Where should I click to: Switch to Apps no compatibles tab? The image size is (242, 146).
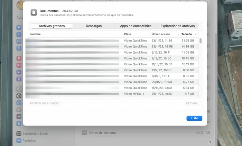[136, 26]
